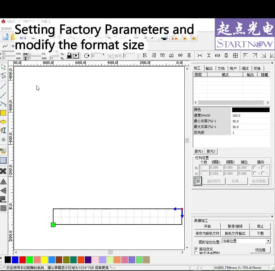Click the equal vertical spacing icon
The height and width of the screenshot is (271, 275).
[209, 56]
